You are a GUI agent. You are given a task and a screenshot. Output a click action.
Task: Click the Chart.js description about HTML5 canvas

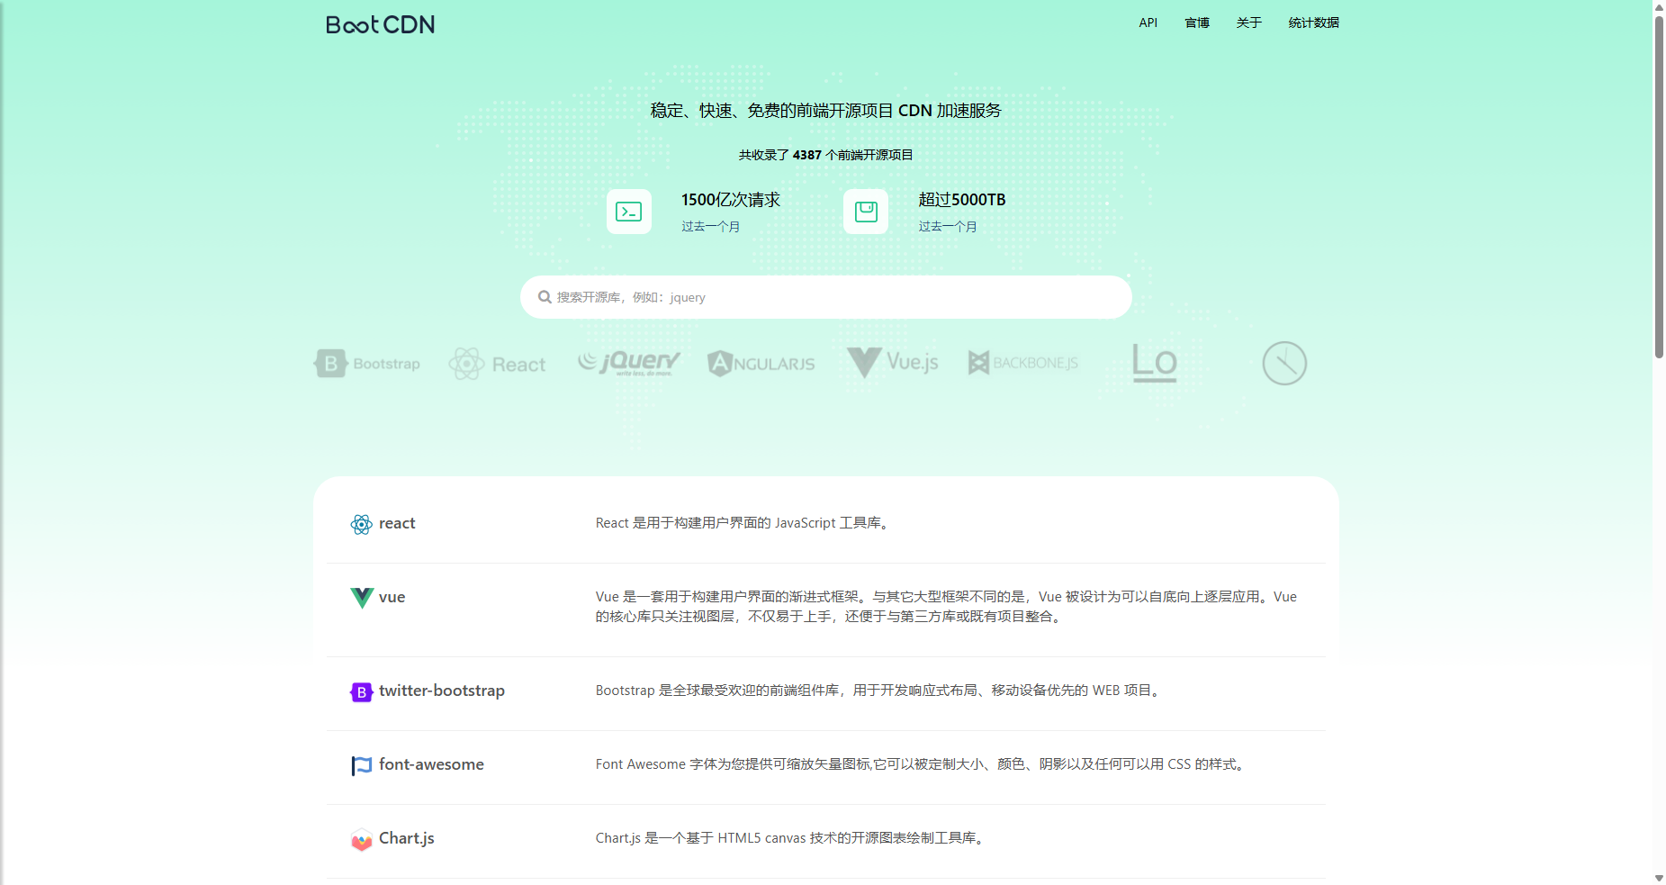tap(792, 838)
